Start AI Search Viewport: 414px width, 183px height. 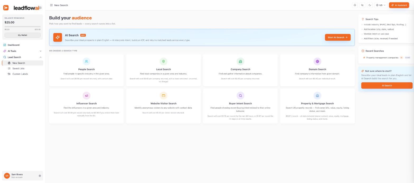click(x=338, y=37)
